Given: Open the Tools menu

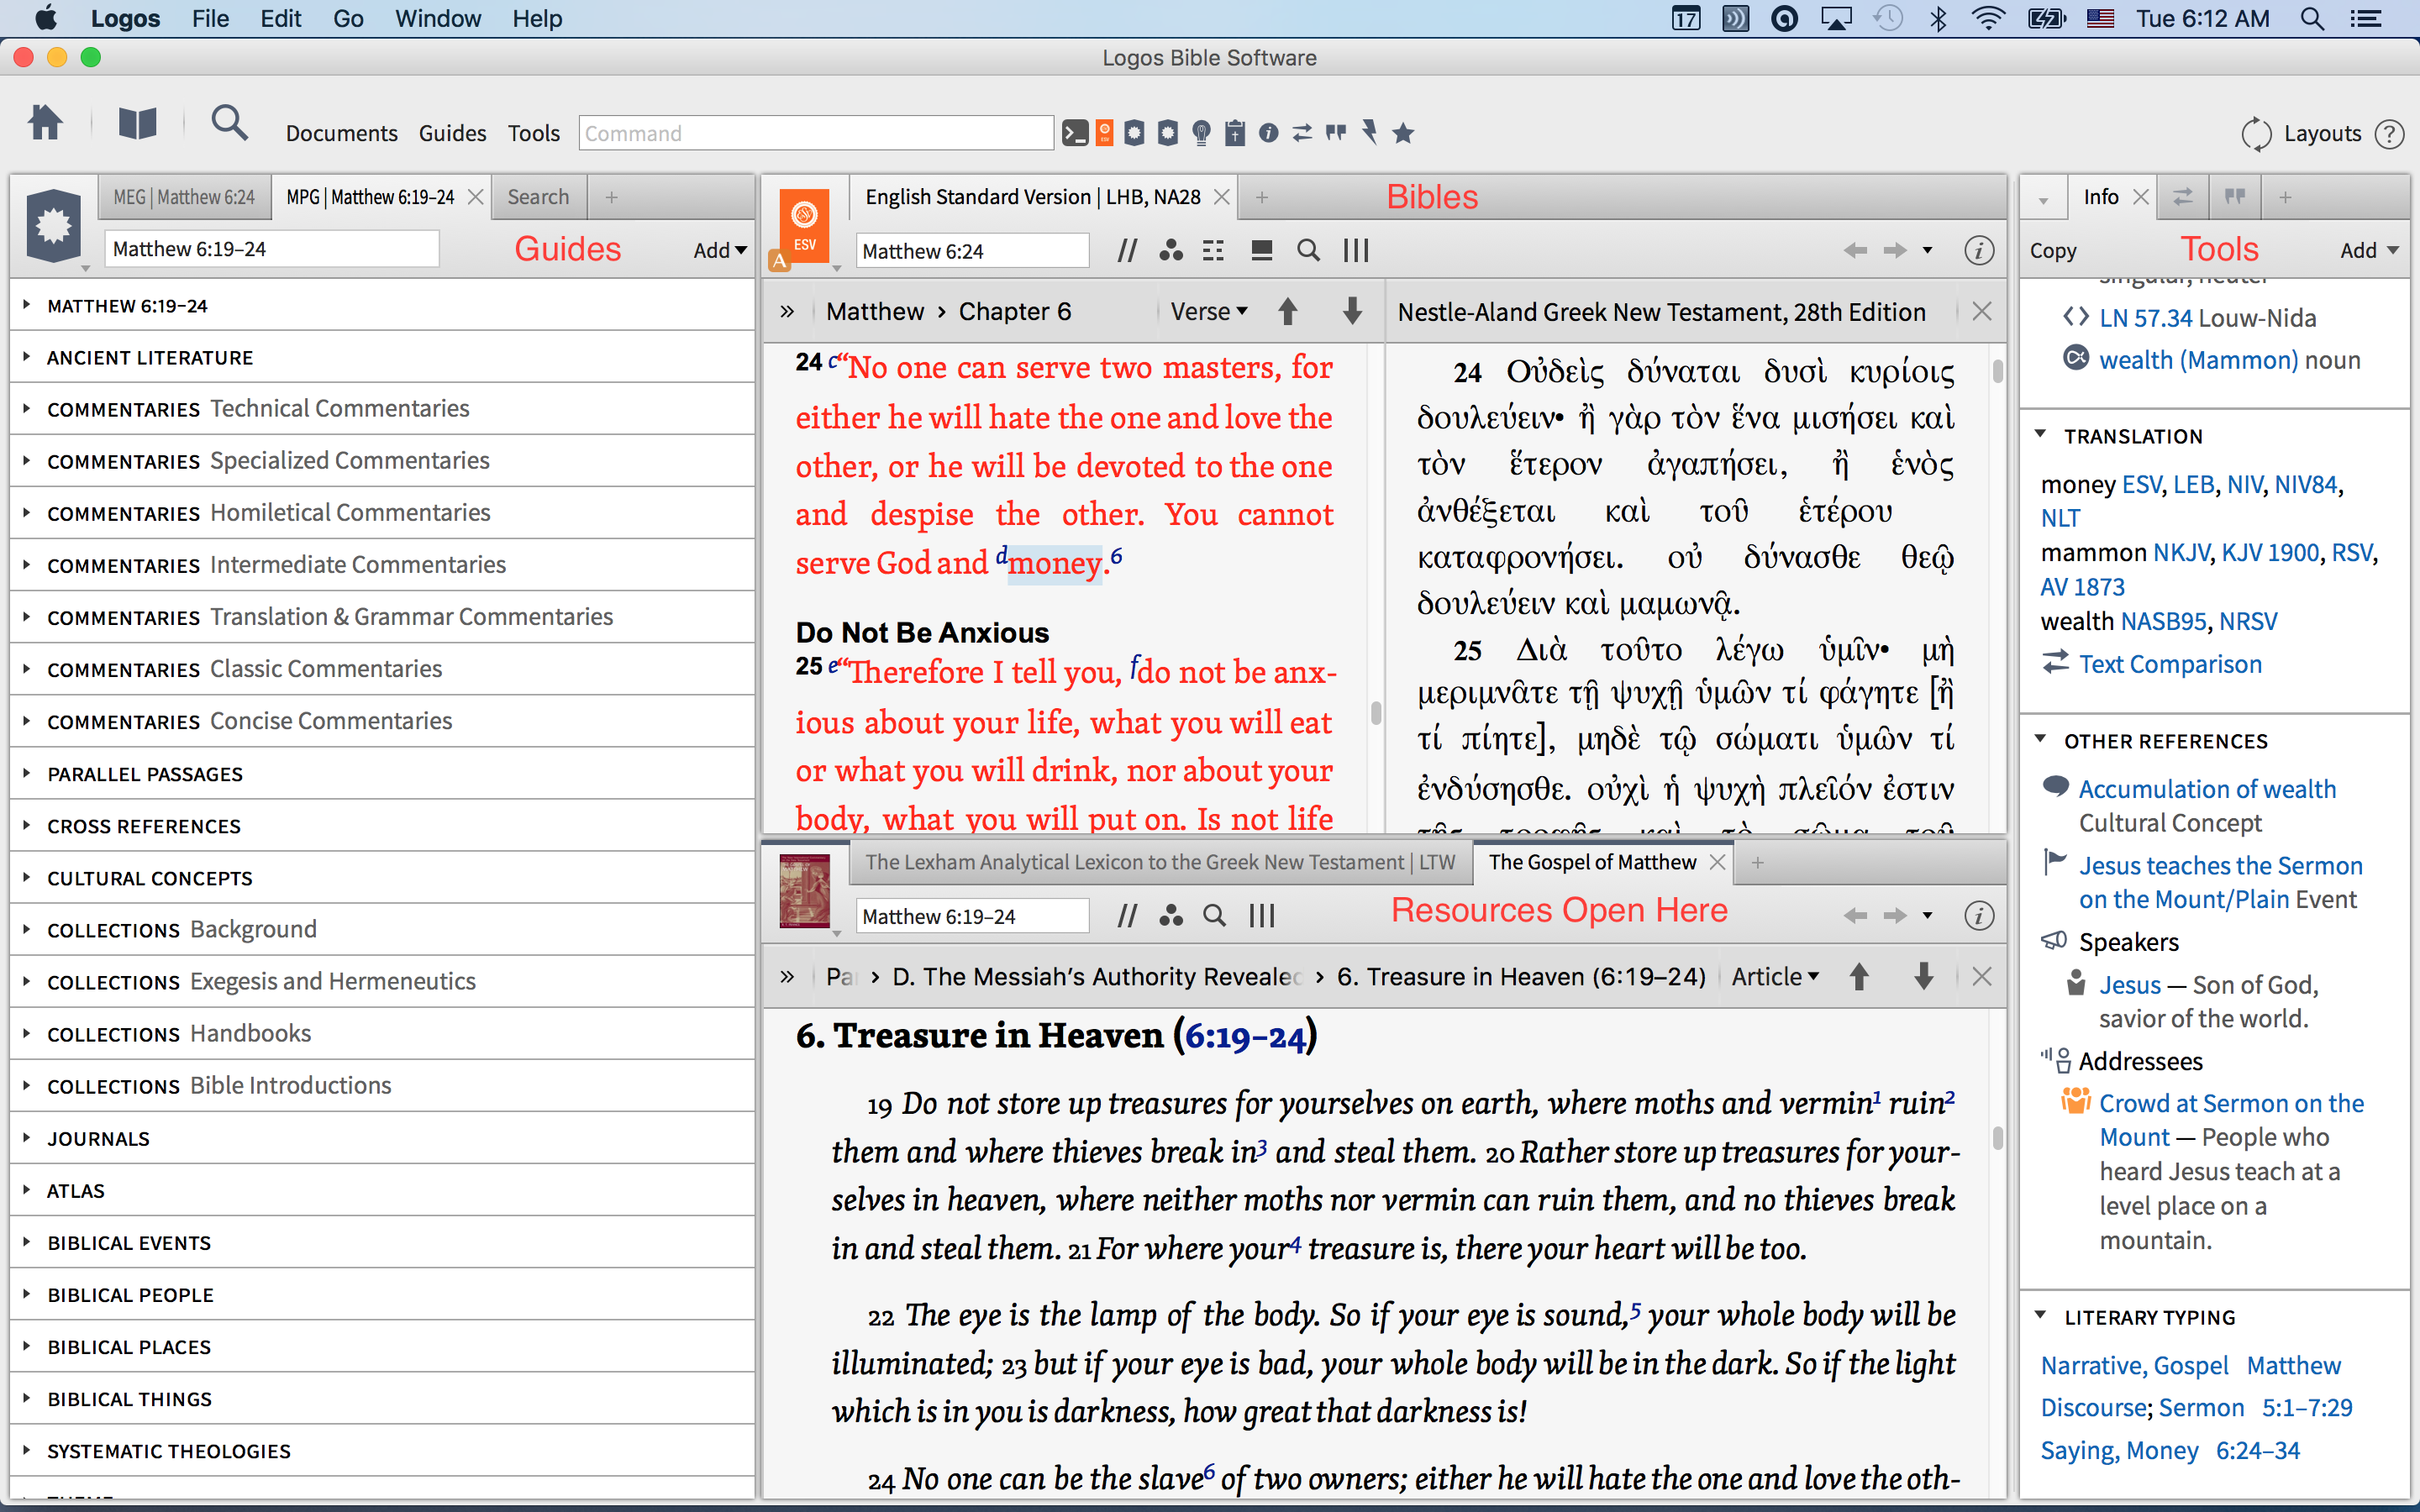Looking at the screenshot, I should point(533,133).
